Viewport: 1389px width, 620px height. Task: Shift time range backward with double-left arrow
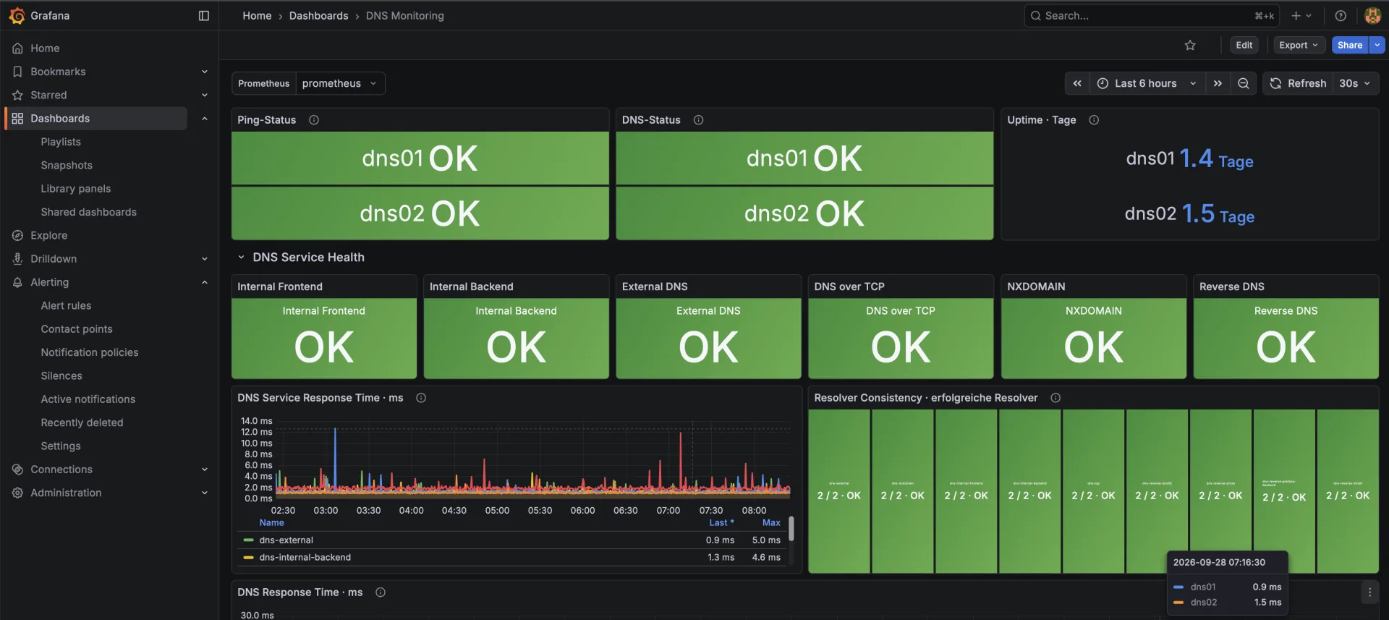click(x=1077, y=83)
